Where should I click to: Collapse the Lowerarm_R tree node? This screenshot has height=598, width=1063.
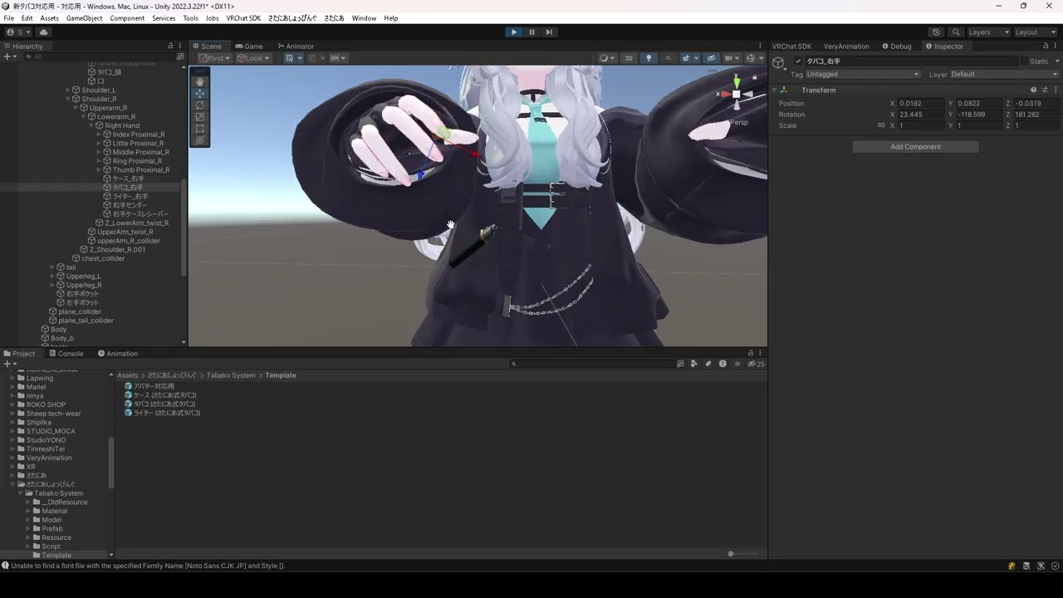(83, 117)
